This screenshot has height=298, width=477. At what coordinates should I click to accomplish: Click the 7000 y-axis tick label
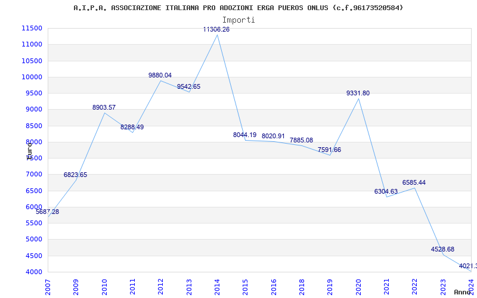pos(33,175)
